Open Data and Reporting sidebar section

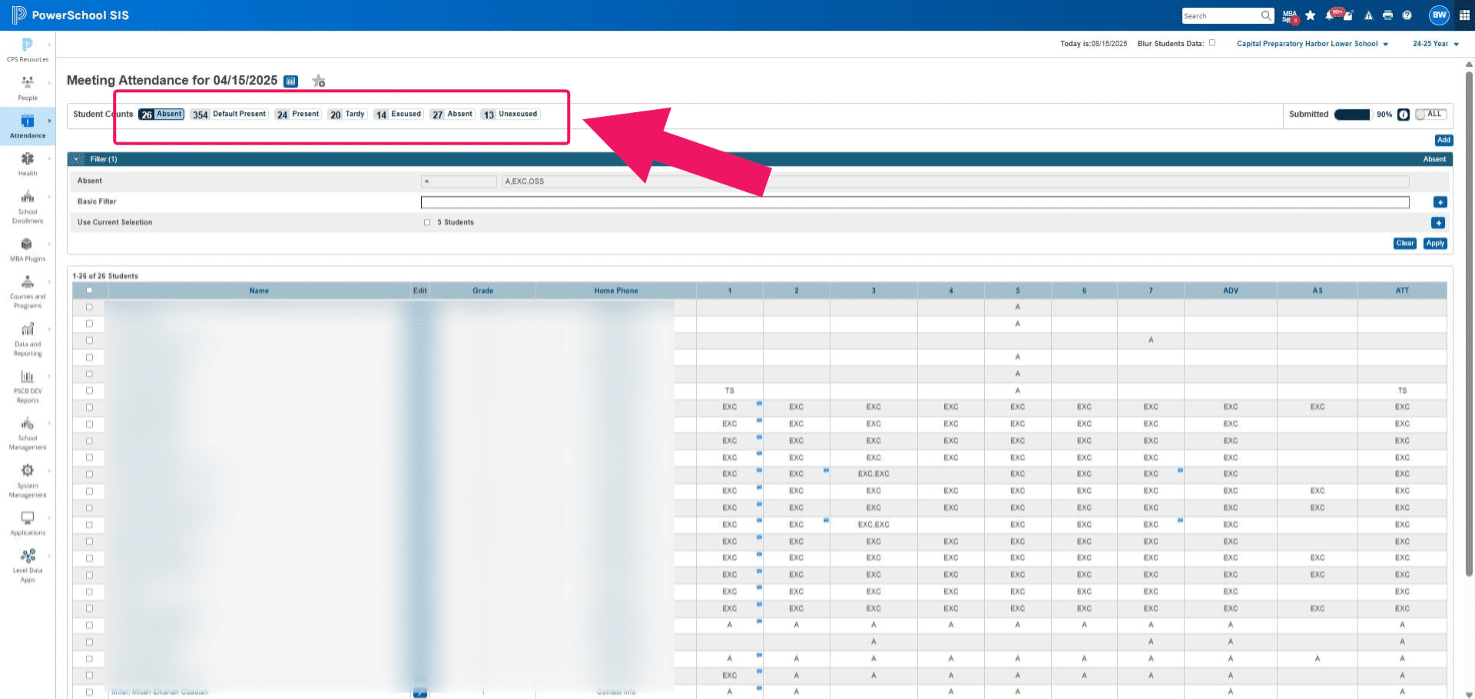click(28, 340)
